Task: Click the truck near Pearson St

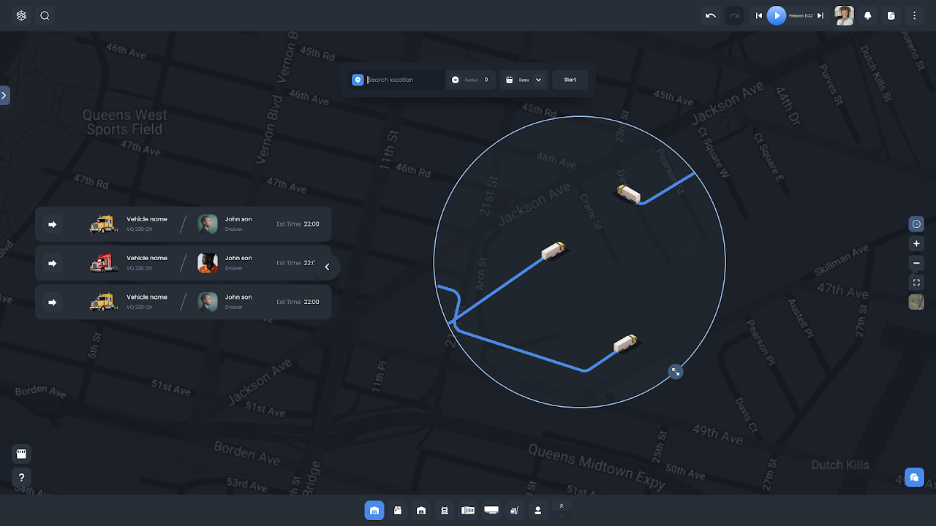Action: [x=628, y=194]
